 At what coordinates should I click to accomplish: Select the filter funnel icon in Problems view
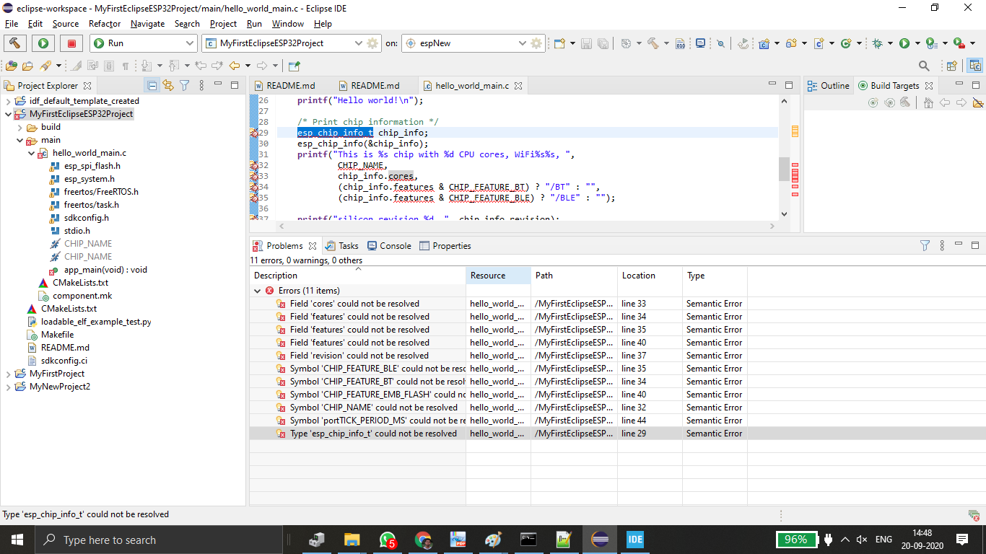click(x=925, y=245)
